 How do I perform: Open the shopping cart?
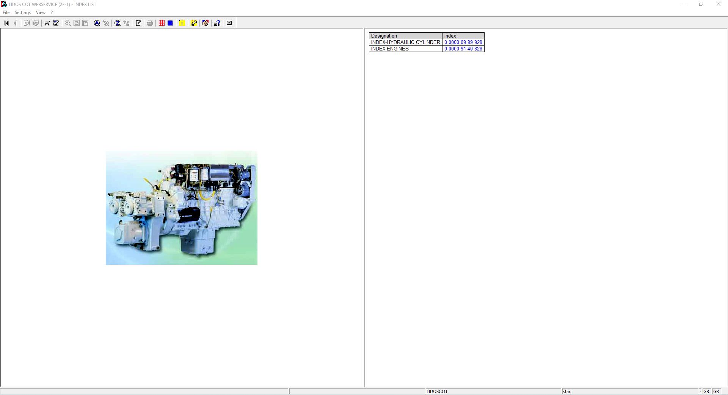47,23
